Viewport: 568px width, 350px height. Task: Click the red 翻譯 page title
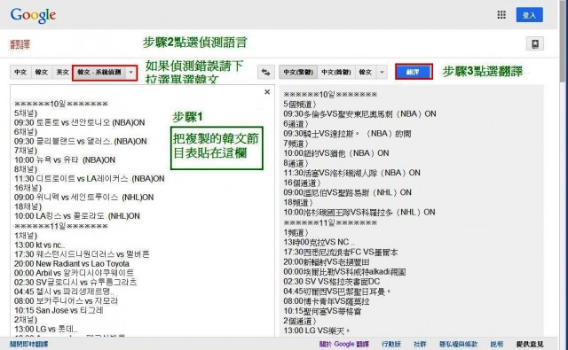point(20,45)
